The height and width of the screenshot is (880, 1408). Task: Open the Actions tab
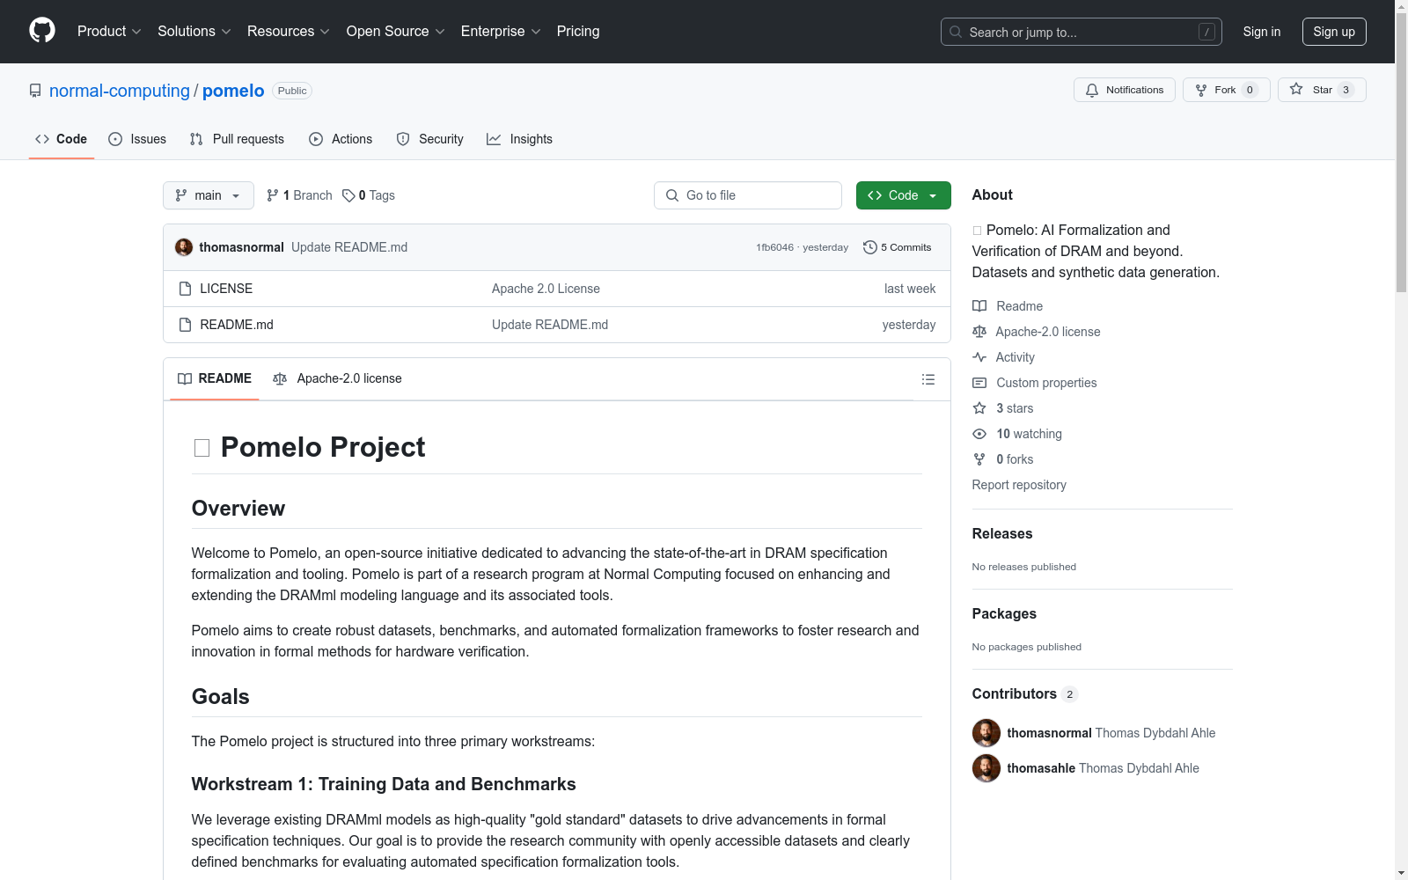[x=341, y=139]
